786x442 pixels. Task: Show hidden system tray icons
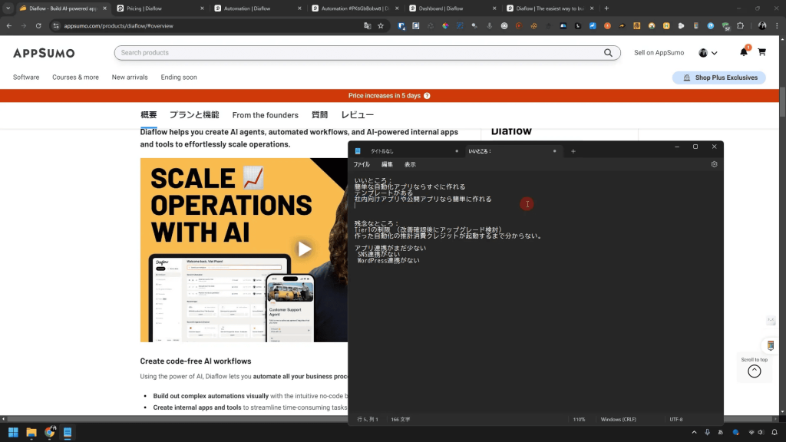[x=694, y=432]
